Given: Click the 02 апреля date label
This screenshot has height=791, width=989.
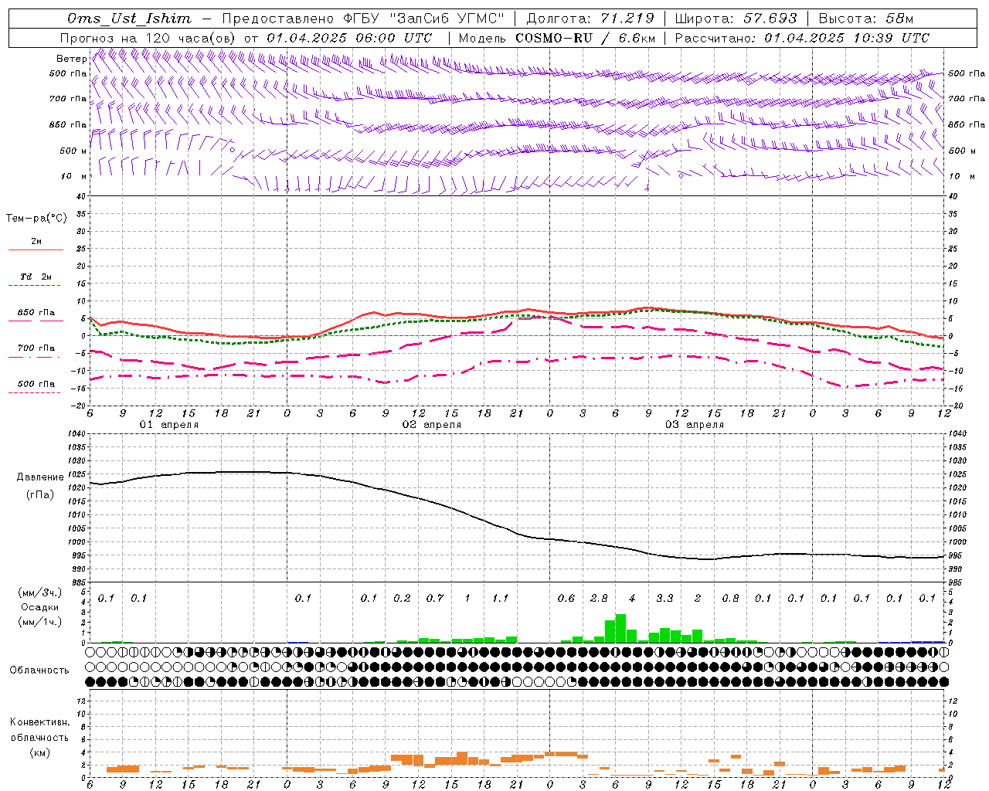Looking at the screenshot, I should 431,425.
